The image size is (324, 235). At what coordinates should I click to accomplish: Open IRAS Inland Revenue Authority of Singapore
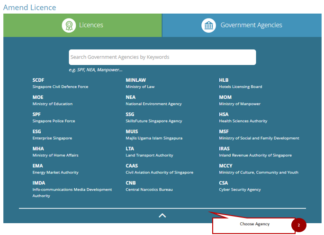point(255,151)
